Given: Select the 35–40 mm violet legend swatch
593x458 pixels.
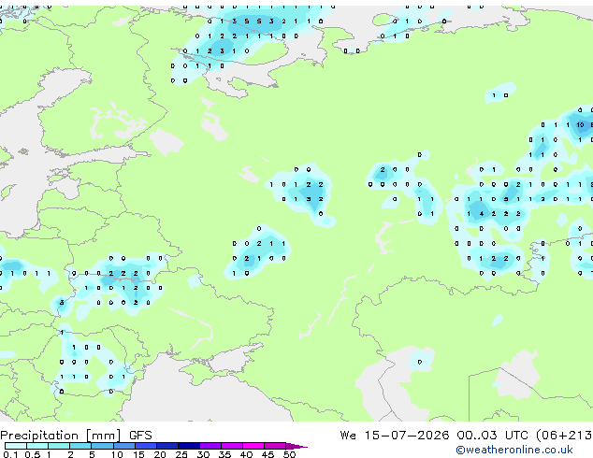Looking at the screenshot, I should (x=232, y=446).
